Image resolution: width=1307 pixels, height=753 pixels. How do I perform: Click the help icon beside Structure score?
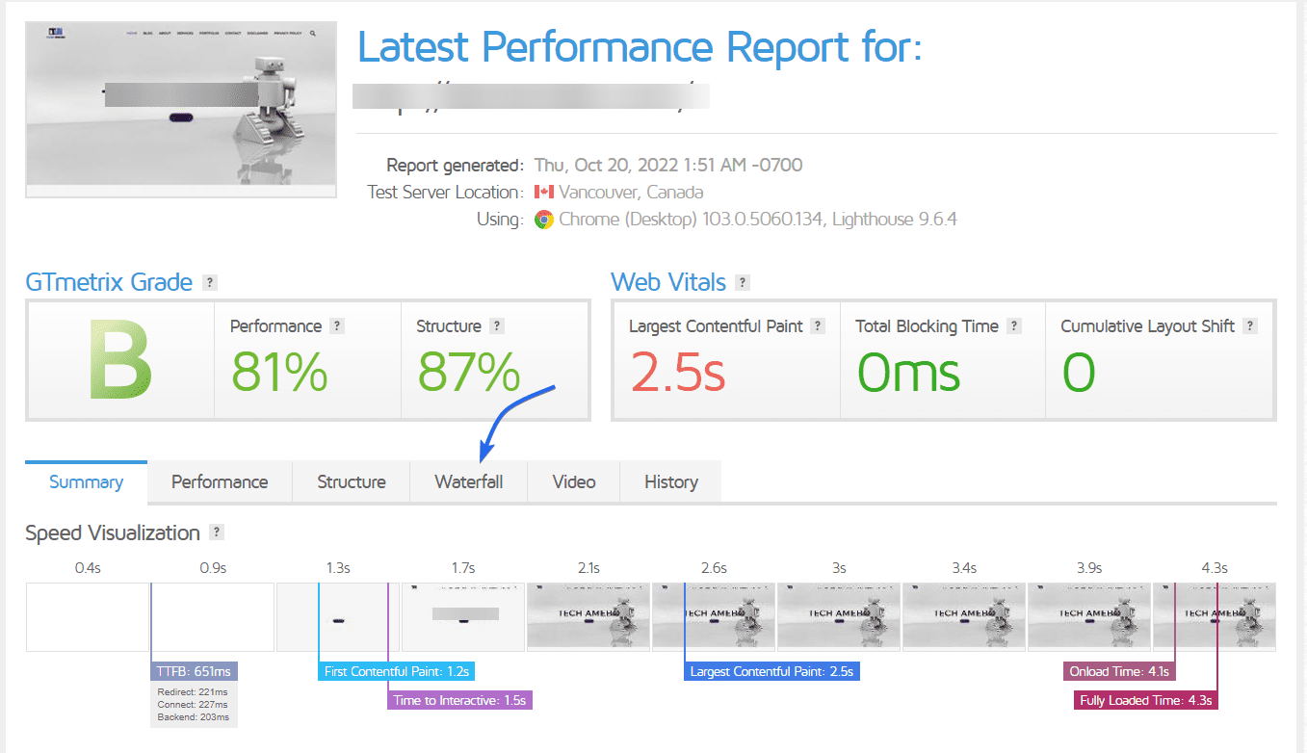coord(497,326)
